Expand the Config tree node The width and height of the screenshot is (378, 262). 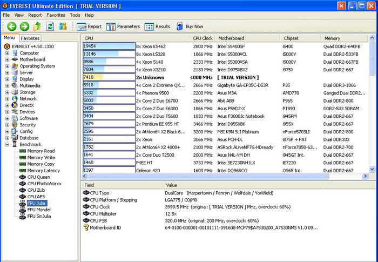coord(7,131)
